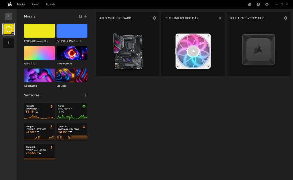The height and width of the screenshot is (180, 293).
Task: Click the Paquete AMD Ryzen 7 temperature graph
Action: [39, 117]
